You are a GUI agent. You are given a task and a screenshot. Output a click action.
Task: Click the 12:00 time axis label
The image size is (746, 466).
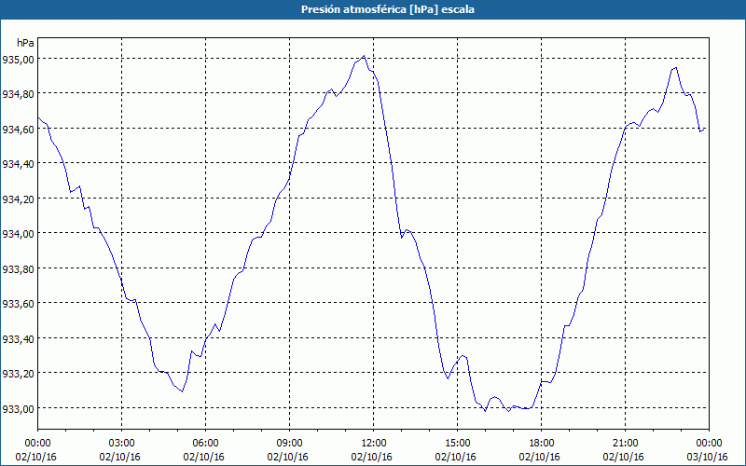click(374, 444)
